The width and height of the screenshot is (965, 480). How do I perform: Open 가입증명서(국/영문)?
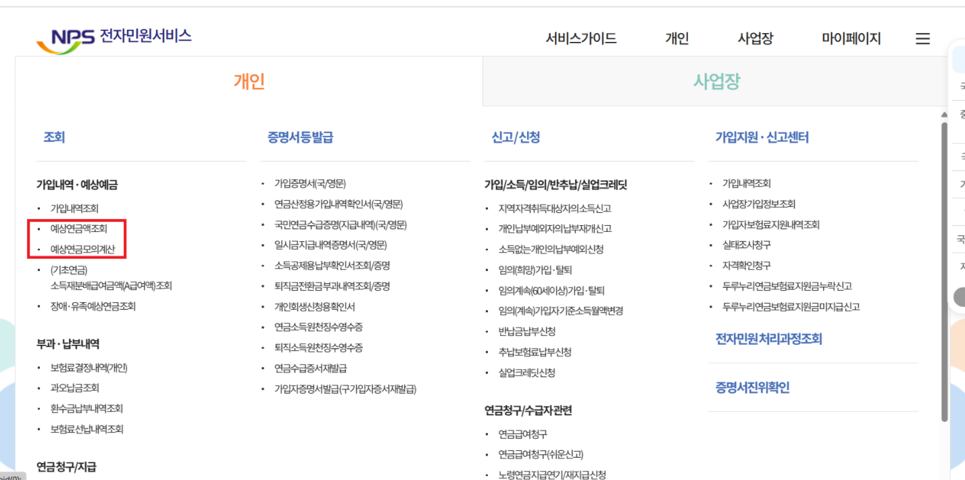click(310, 183)
